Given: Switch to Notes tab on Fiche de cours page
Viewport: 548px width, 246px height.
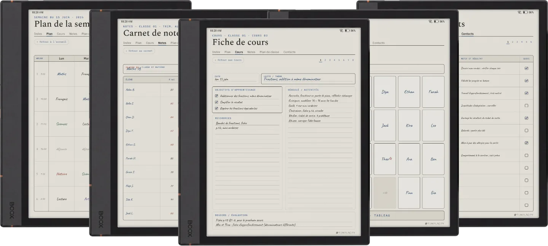Looking at the screenshot, I should (x=251, y=52).
